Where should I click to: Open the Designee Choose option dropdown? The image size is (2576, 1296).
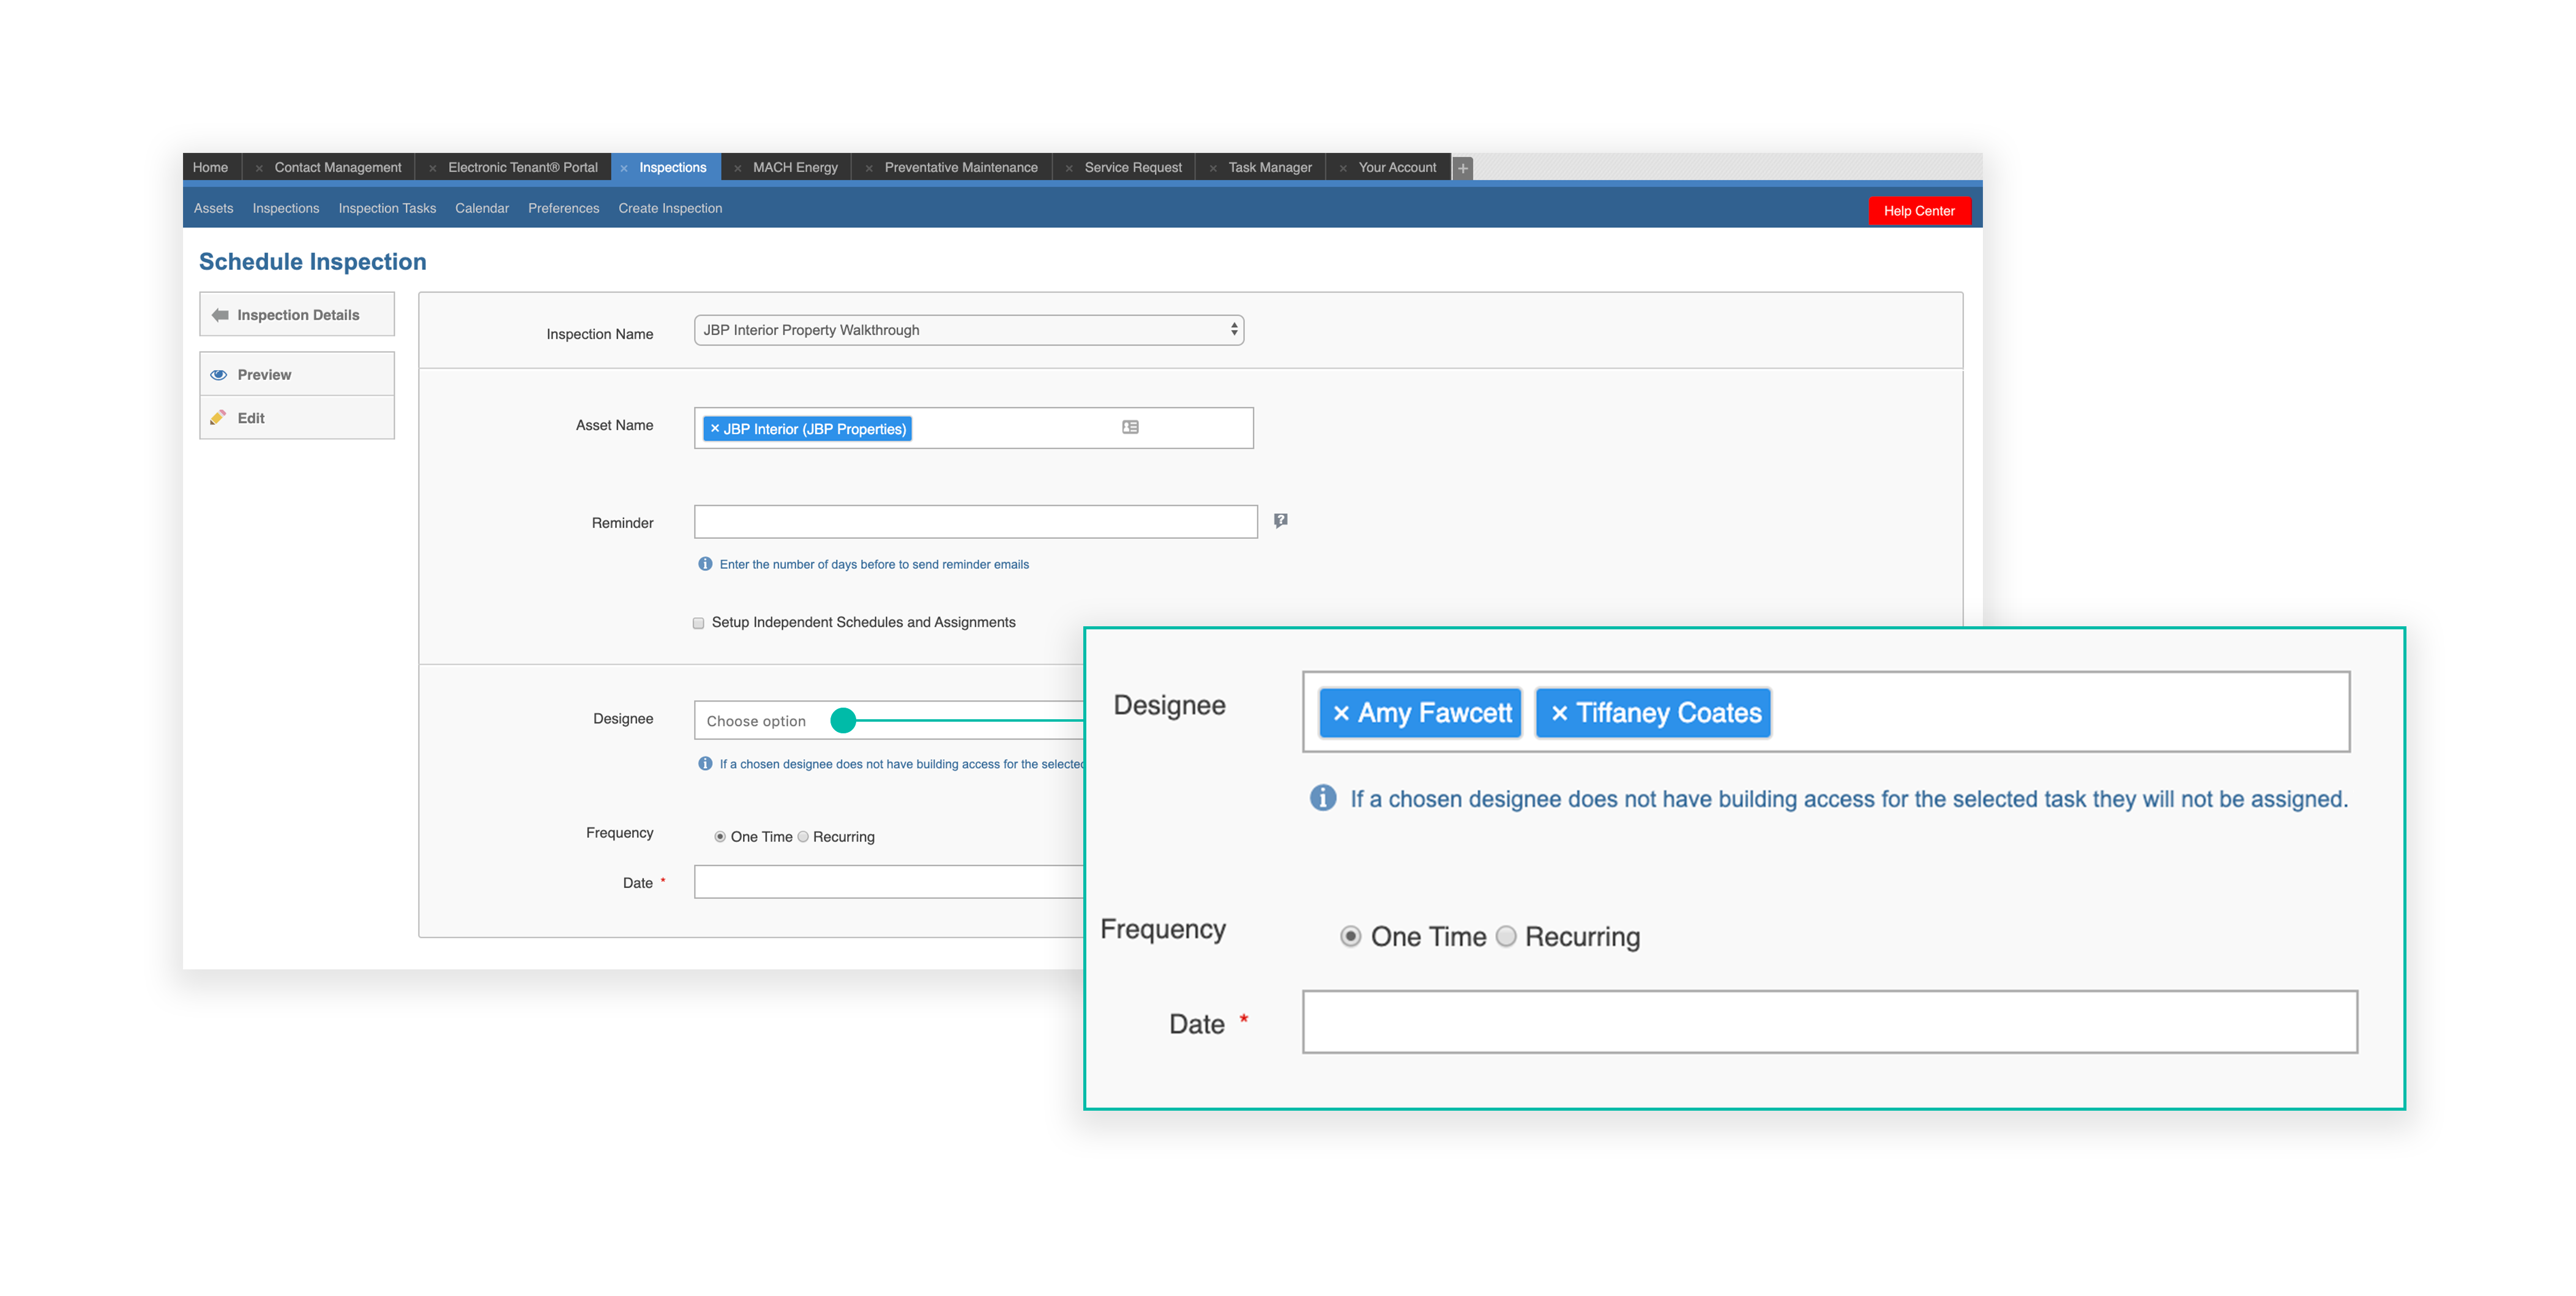(757, 720)
